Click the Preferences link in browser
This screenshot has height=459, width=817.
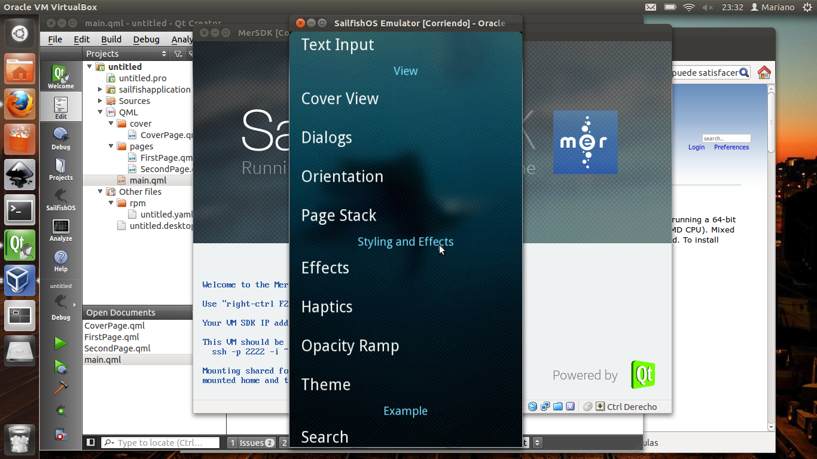[731, 147]
